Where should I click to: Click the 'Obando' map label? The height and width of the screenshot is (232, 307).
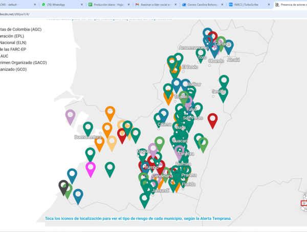[x=216, y=61]
